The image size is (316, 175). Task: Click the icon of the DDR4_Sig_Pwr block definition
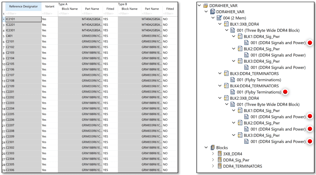point(220,160)
